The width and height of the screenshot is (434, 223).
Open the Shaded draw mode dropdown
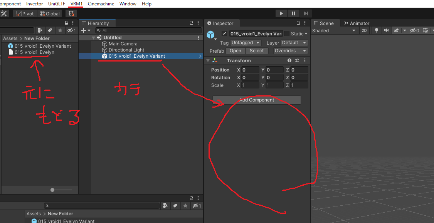click(334, 31)
